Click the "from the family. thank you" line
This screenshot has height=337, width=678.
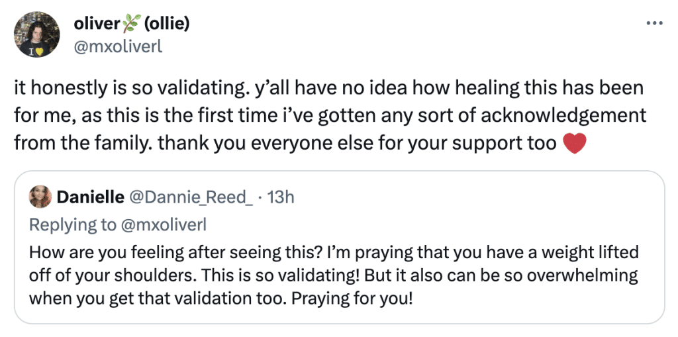pyautogui.click(x=300, y=143)
